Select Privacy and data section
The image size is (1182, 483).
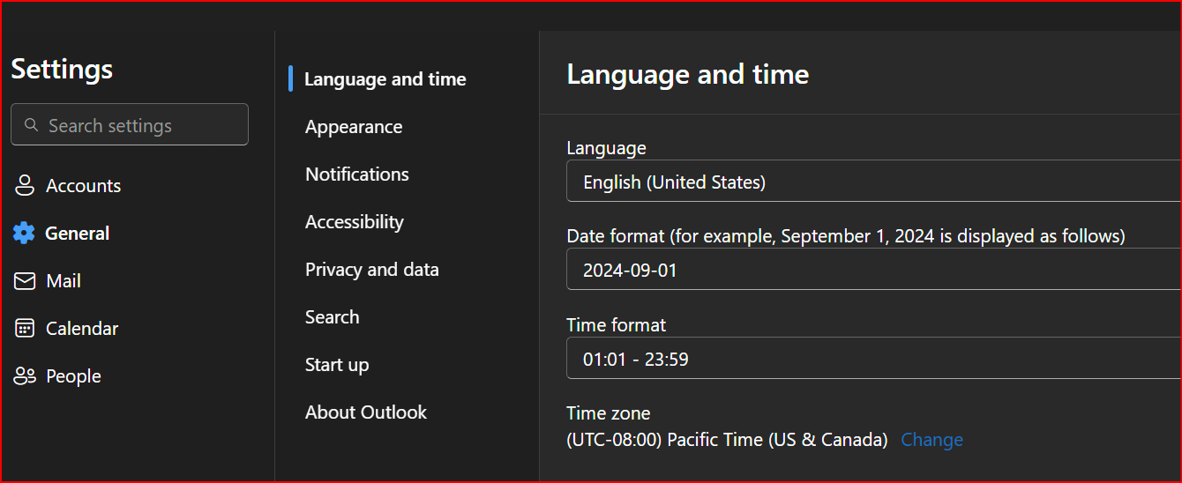(372, 270)
